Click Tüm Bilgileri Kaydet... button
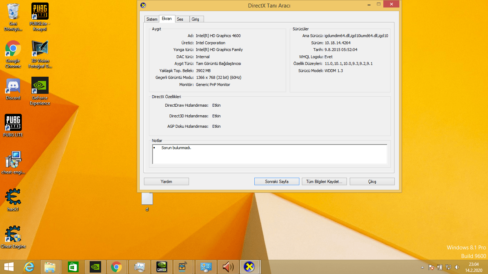Viewport: 488px width, 274px height. tap(324, 182)
